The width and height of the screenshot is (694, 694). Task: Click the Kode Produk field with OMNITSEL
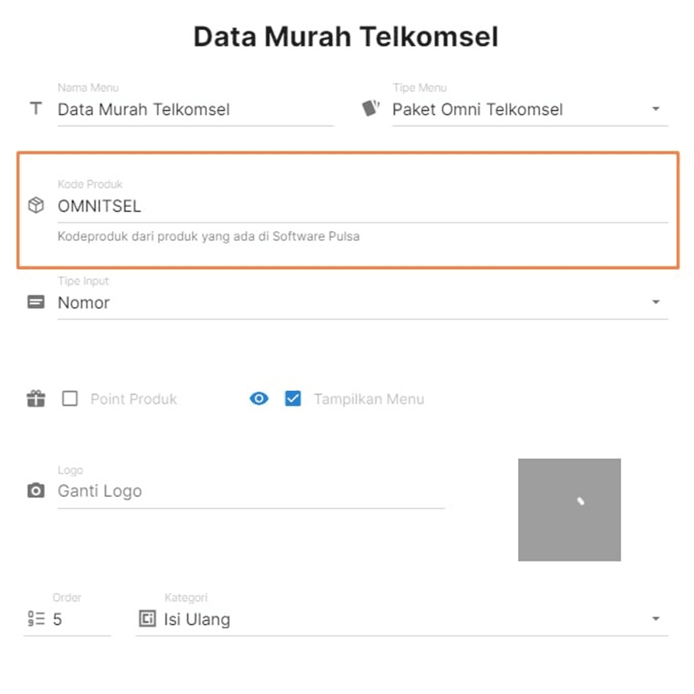[361, 206]
